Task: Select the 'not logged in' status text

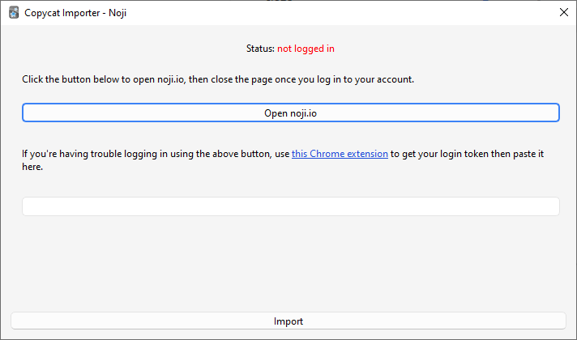Action: 306,49
